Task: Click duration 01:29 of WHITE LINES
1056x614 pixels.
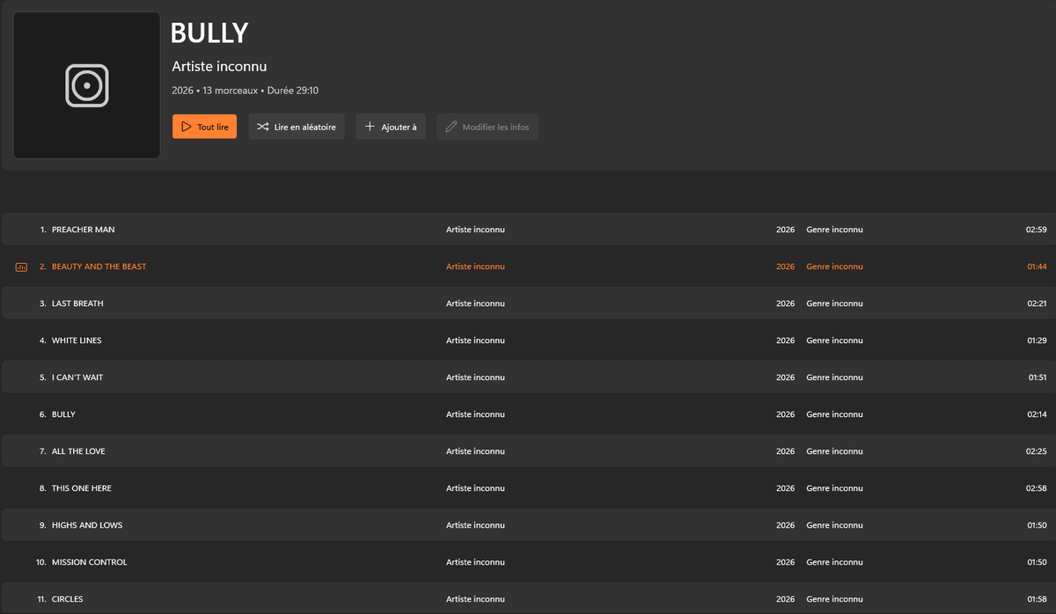Action: pyautogui.click(x=1037, y=340)
